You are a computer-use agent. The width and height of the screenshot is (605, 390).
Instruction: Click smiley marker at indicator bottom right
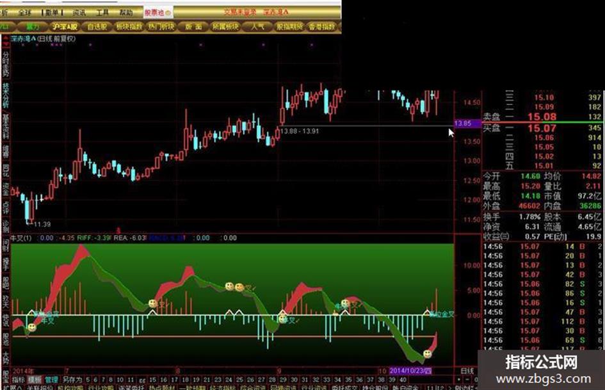pyautogui.click(x=428, y=353)
